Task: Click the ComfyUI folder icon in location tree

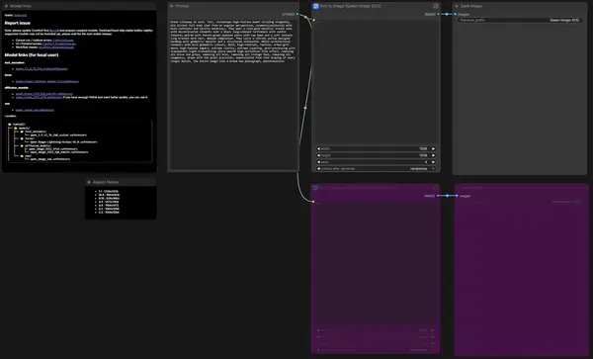Action: coord(10,124)
